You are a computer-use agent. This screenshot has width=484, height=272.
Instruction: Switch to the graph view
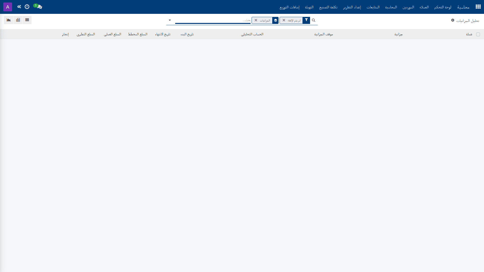pyautogui.click(x=9, y=20)
